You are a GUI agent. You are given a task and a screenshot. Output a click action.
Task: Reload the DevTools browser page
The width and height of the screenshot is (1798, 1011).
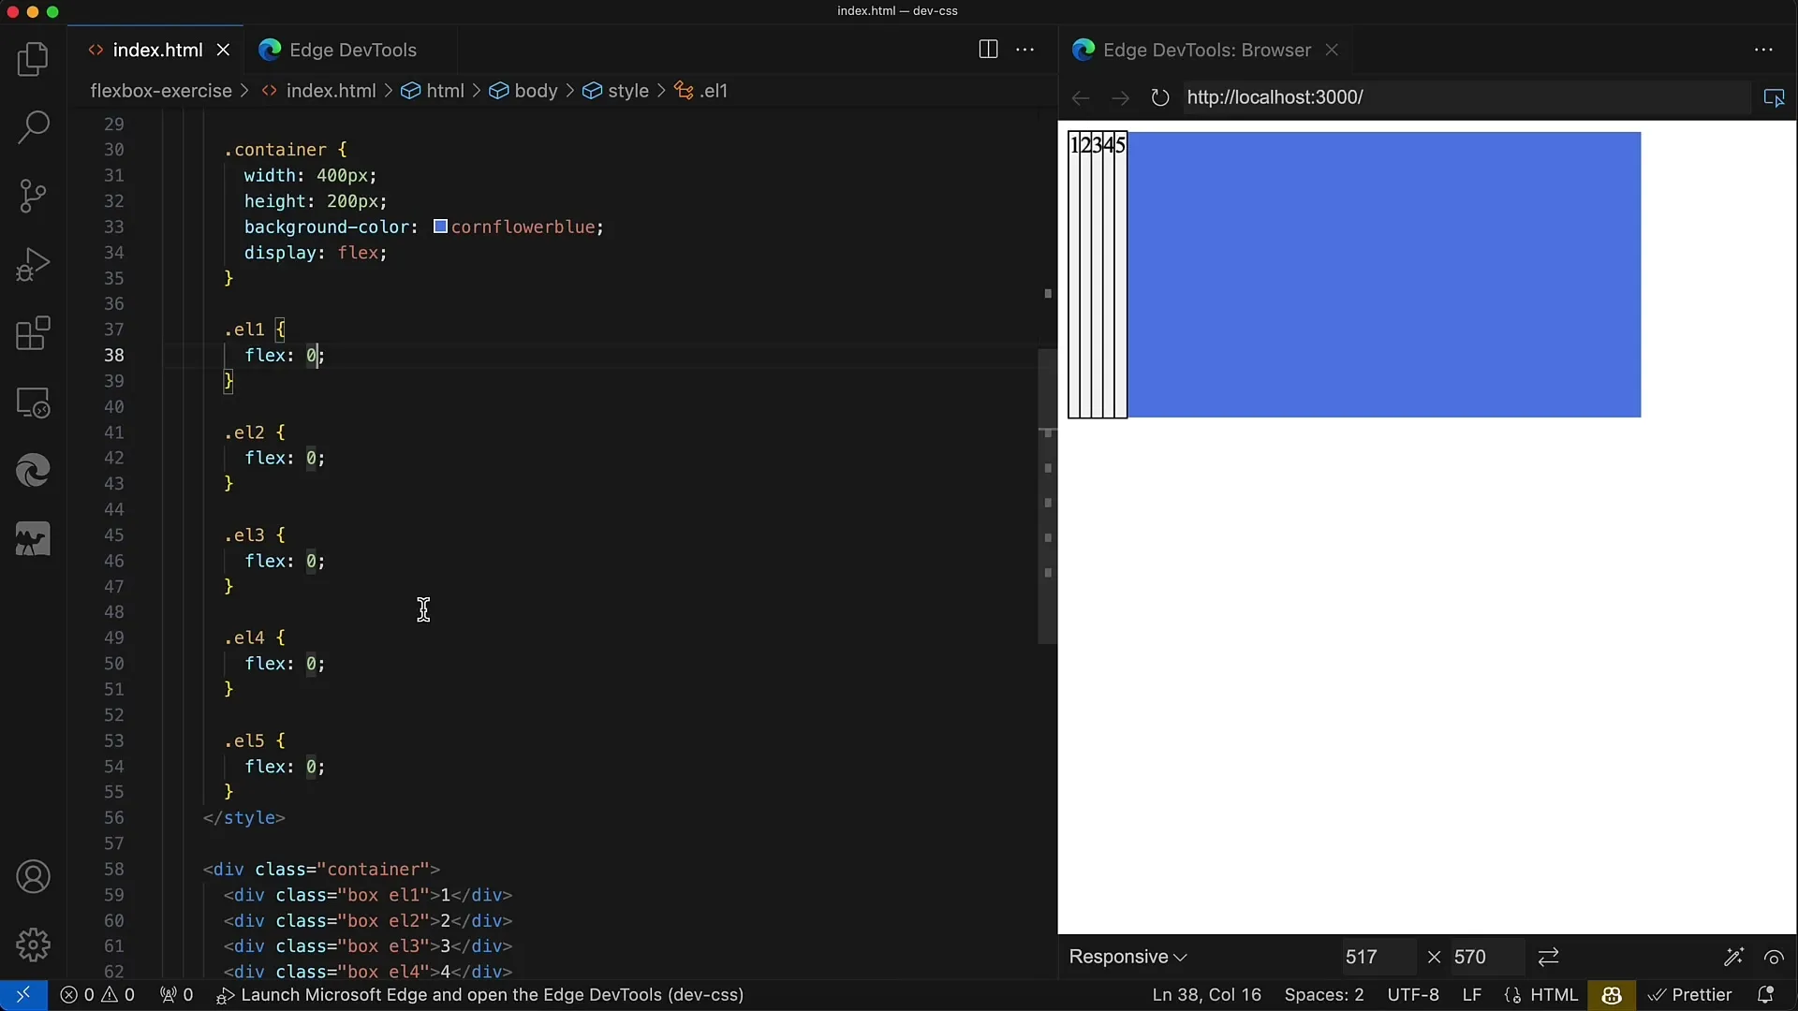(1159, 97)
